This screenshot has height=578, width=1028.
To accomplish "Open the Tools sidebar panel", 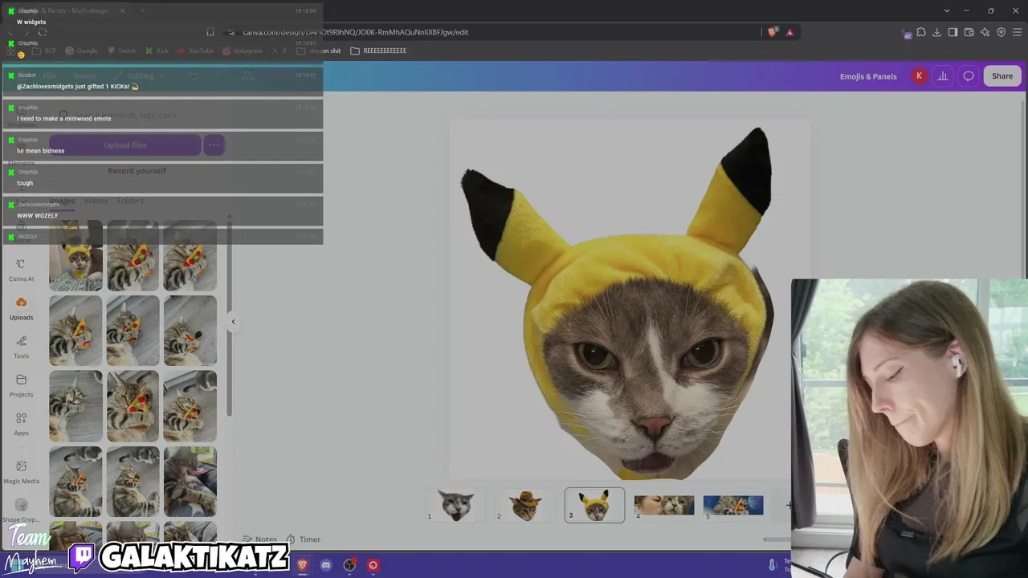I will coord(21,347).
